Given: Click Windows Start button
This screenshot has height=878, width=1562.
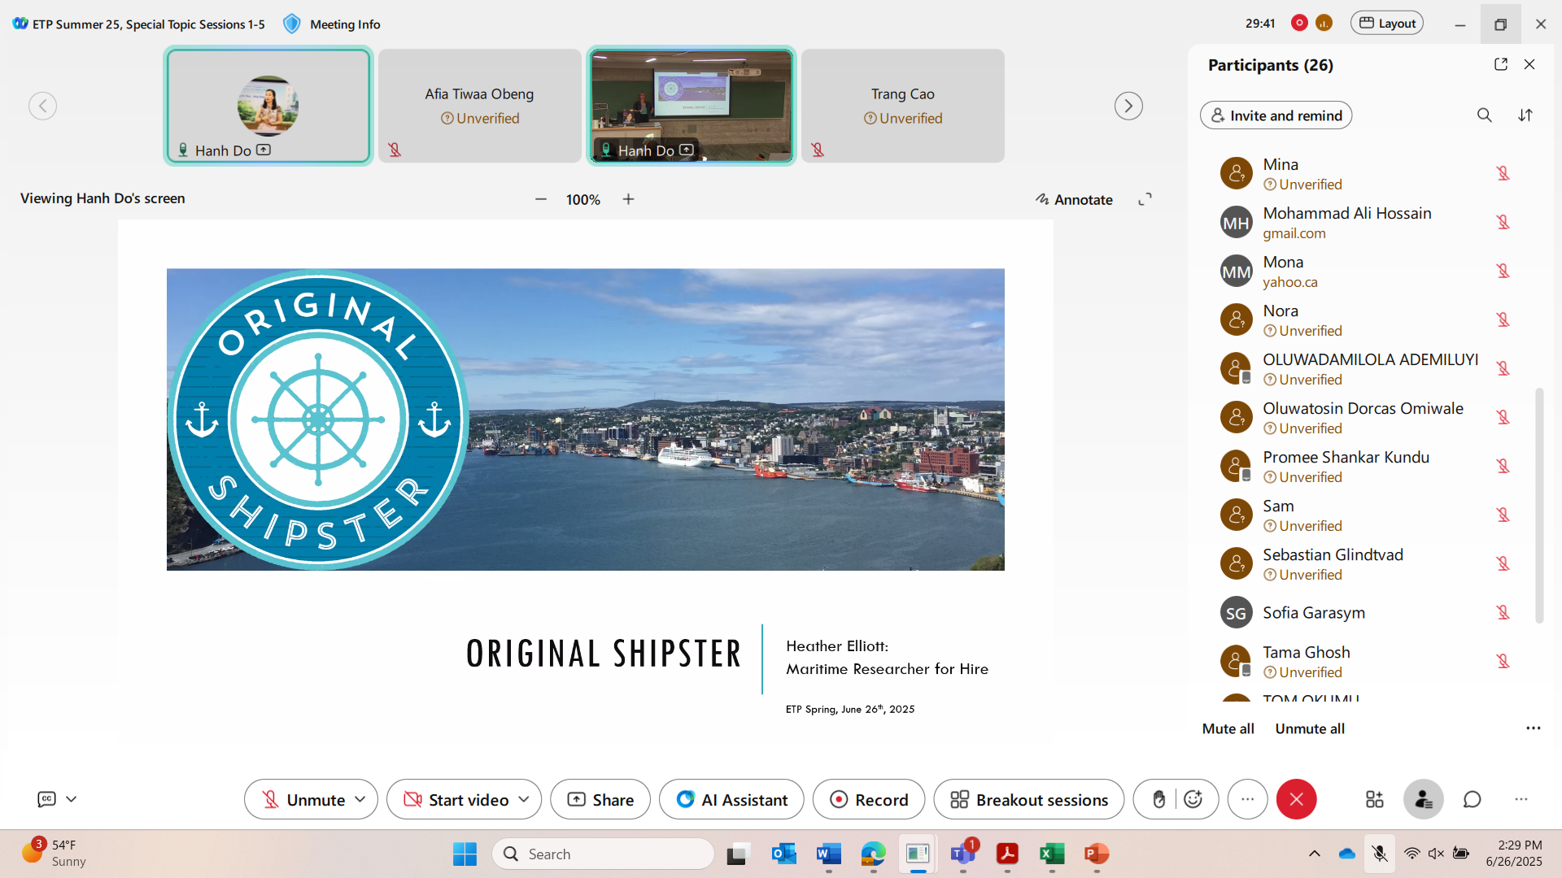Looking at the screenshot, I should (465, 854).
